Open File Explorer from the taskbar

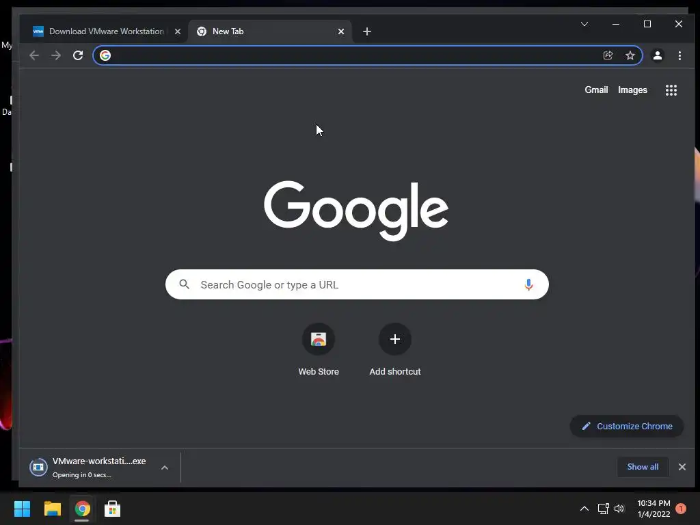[52, 509]
